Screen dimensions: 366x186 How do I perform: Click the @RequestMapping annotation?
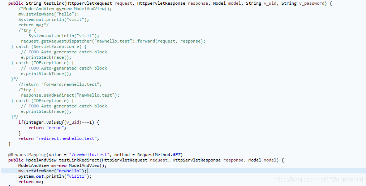click(x=27, y=155)
